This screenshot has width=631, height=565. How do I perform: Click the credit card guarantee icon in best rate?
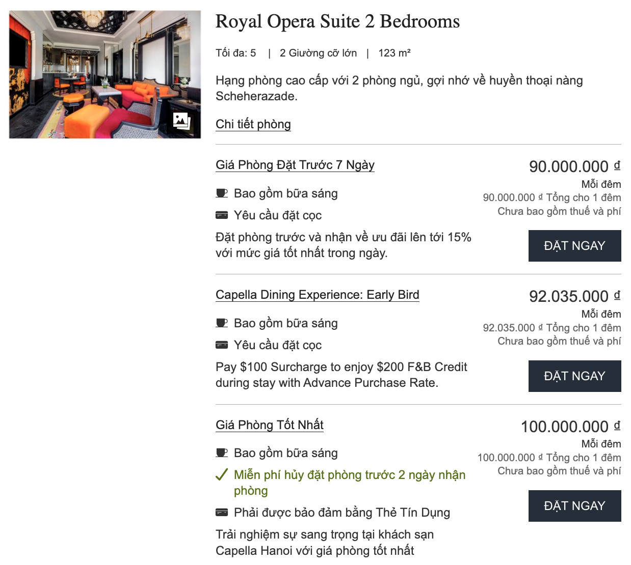click(222, 513)
